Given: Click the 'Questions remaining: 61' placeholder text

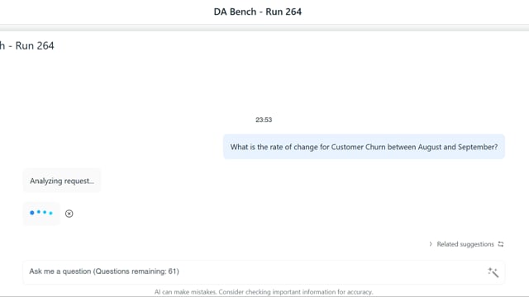Looking at the screenshot, I should click(136, 271).
